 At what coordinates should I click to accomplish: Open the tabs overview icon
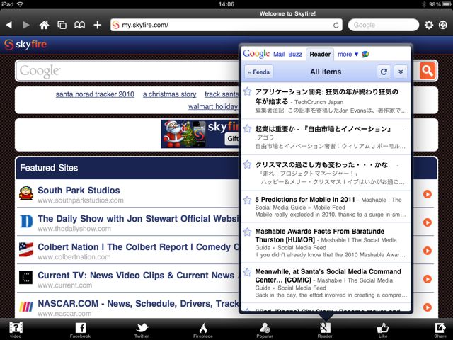(62, 25)
